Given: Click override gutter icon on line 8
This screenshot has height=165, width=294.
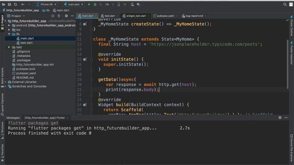Looking at the screenshot, I should tap(85, 24).
